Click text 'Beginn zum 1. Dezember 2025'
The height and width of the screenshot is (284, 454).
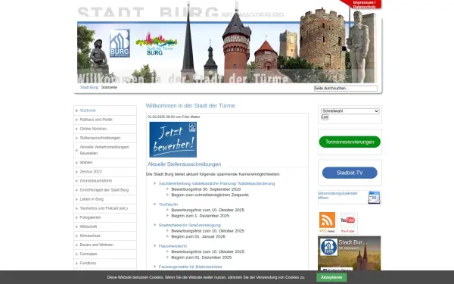click(x=201, y=216)
